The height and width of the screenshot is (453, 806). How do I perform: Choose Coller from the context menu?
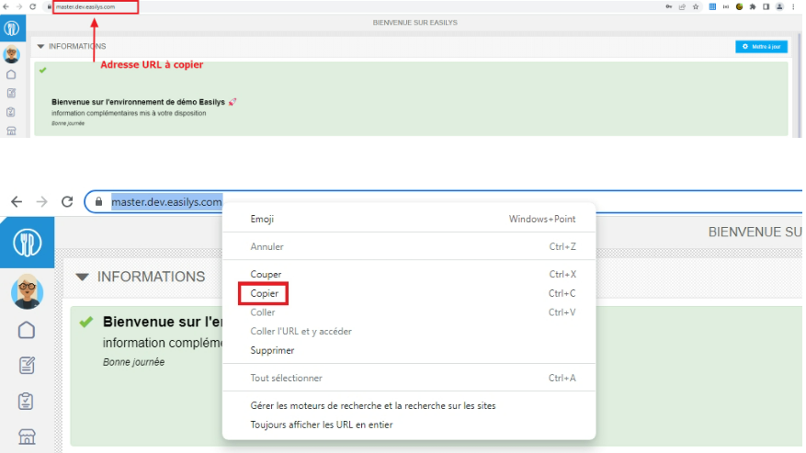409,312
